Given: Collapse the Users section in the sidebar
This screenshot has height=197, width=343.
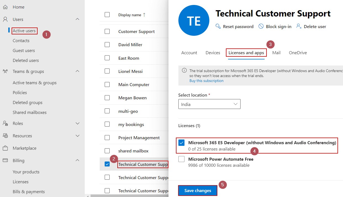Looking at the screenshot, I should point(77,19).
